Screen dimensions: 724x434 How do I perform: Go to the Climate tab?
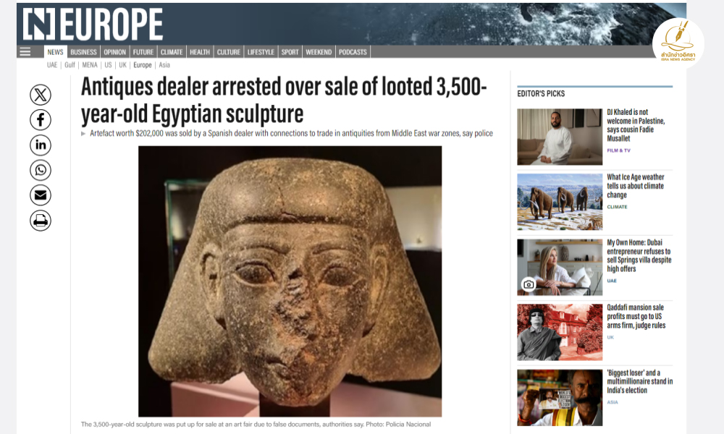pyautogui.click(x=172, y=52)
